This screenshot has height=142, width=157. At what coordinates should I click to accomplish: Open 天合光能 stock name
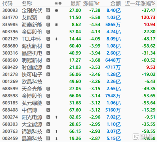click(32, 89)
